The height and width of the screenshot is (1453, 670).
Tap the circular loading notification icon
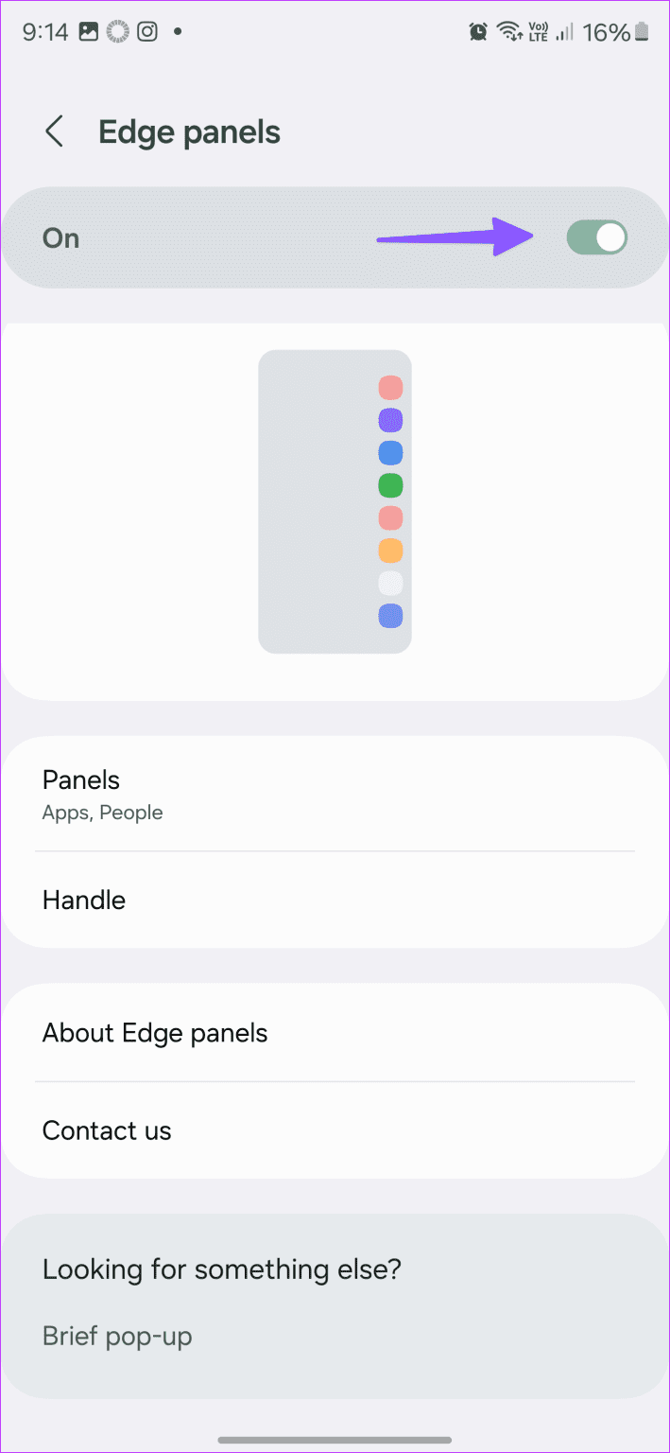[118, 32]
